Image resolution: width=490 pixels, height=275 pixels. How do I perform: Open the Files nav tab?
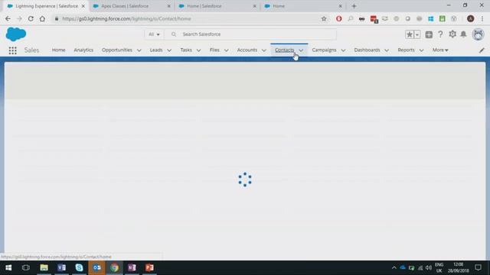(214, 50)
